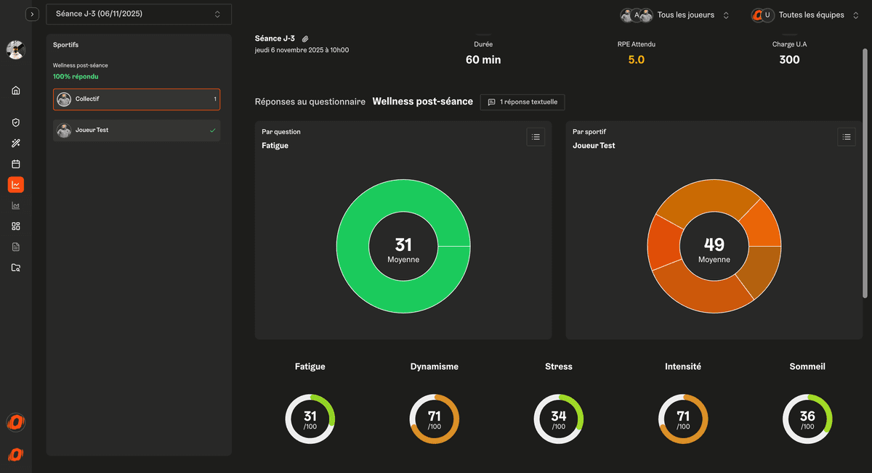The image size is (872, 473).
Task: Open the grid dashboard sidebar icon
Action: pyautogui.click(x=16, y=226)
